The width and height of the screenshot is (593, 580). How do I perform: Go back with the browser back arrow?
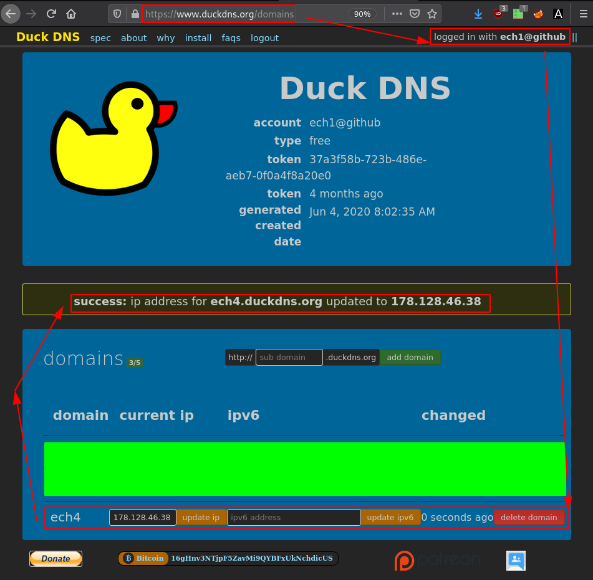11,14
